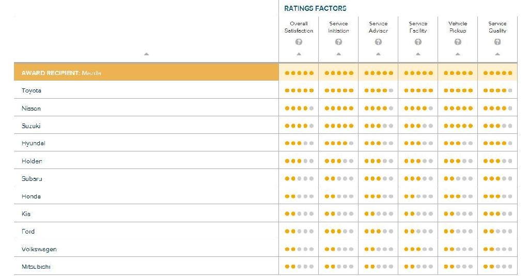Sort by brand name column arrow

(146, 54)
